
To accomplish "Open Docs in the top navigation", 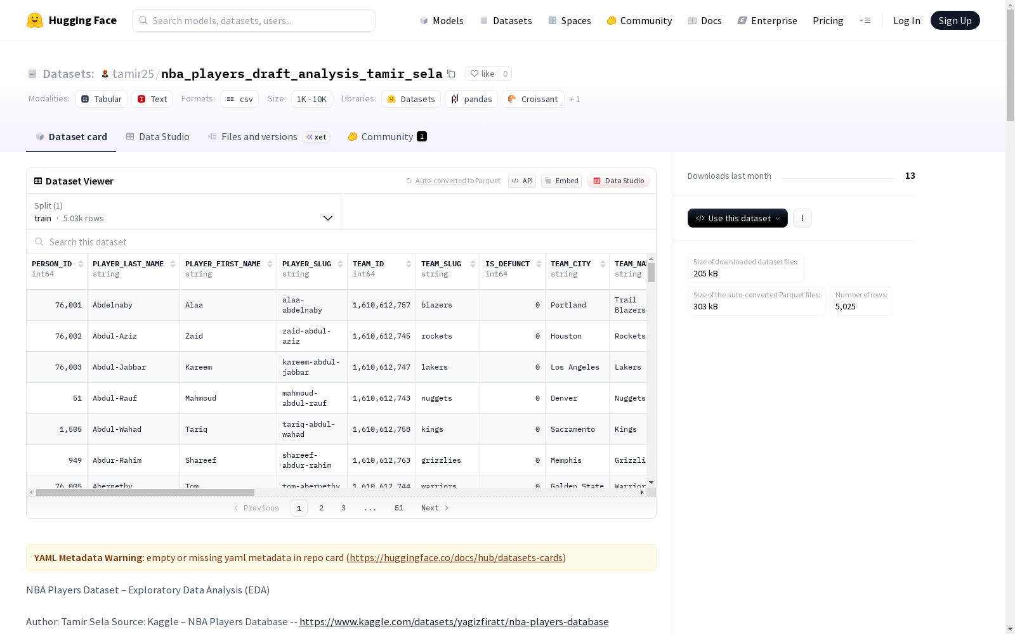I will pyautogui.click(x=705, y=20).
